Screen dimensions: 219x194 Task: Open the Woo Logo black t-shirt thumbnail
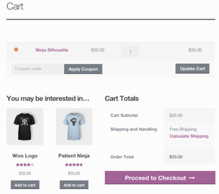tap(25, 126)
